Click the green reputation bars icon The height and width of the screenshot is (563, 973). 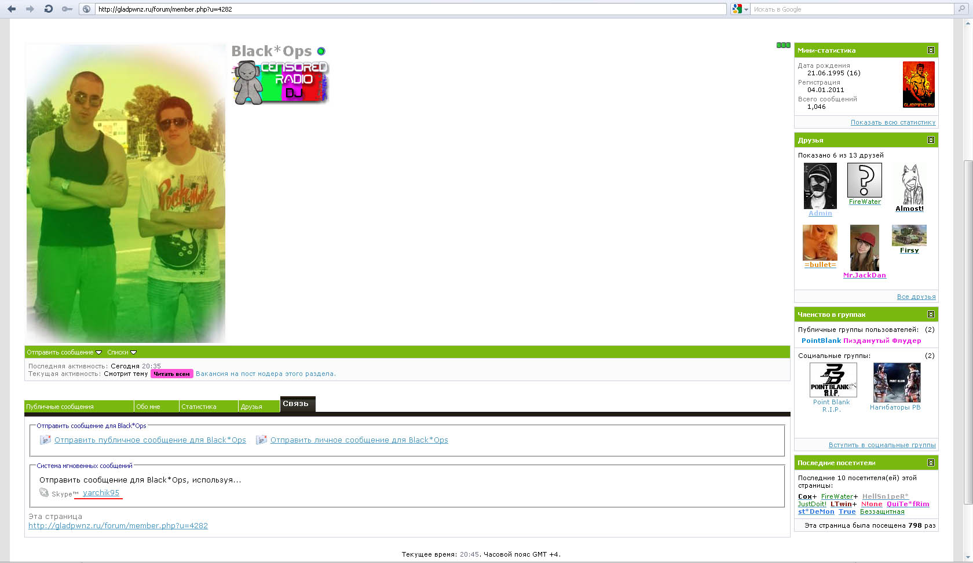(784, 45)
